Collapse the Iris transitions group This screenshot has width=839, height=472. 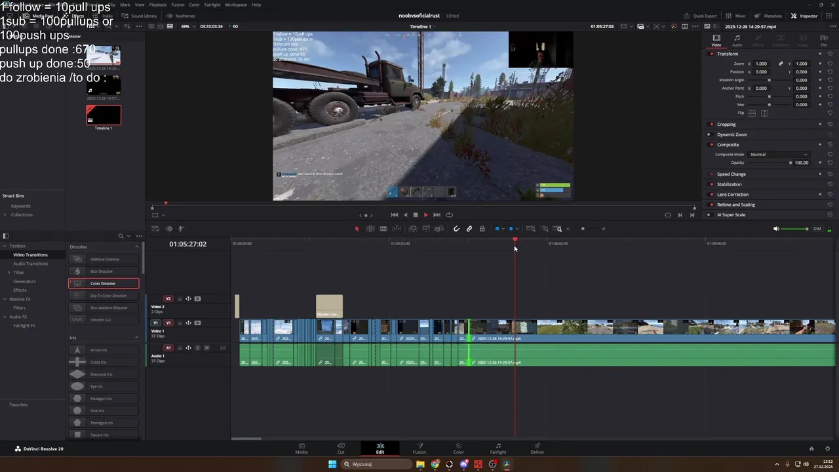click(137, 338)
